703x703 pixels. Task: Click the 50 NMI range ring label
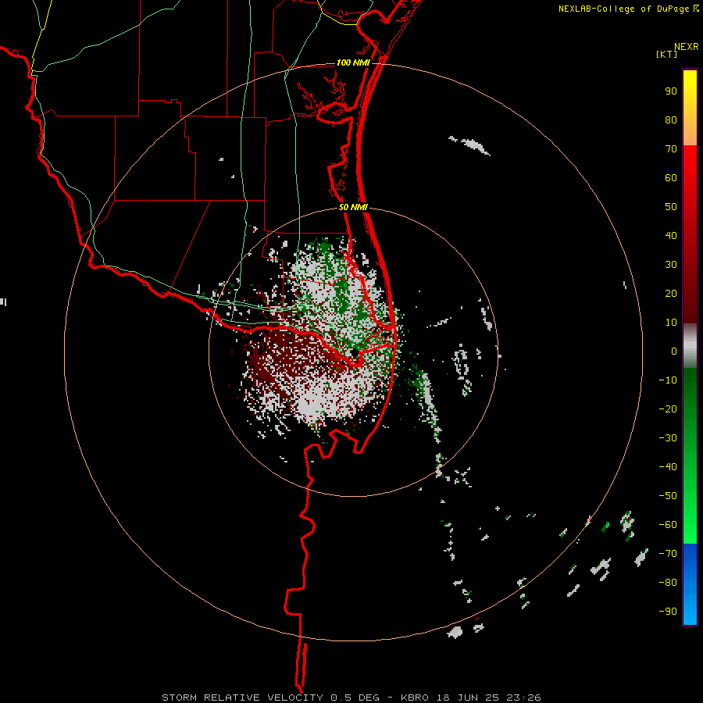click(x=353, y=207)
